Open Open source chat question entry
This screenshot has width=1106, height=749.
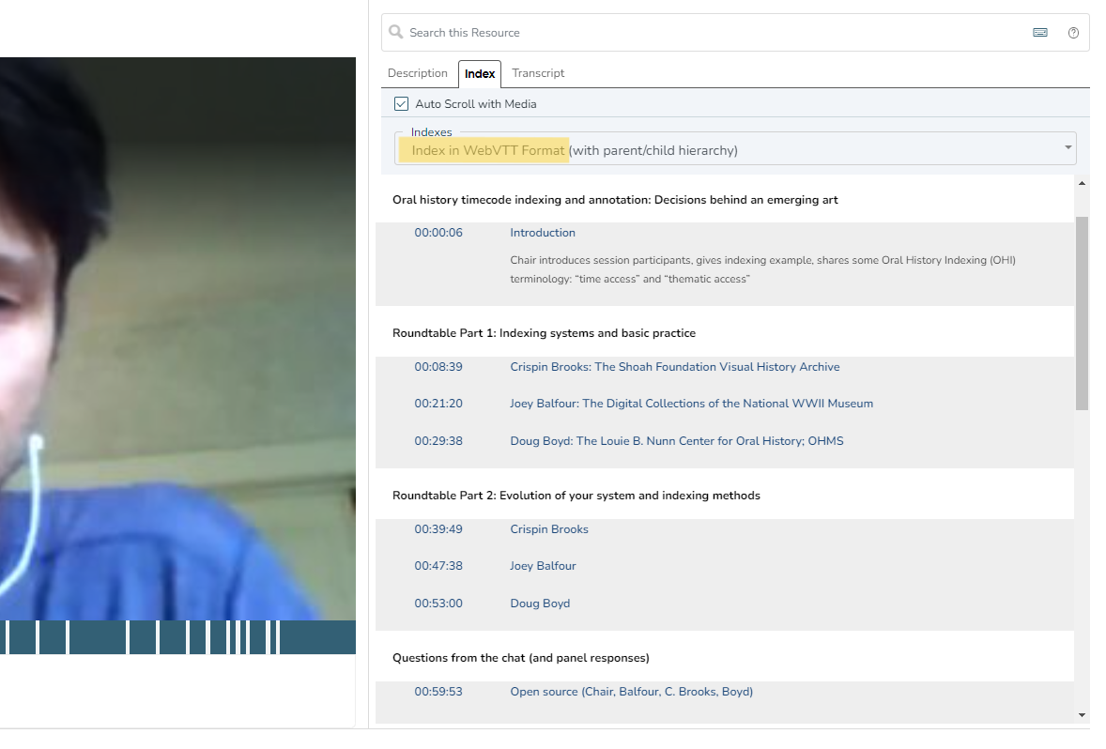tap(631, 692)
